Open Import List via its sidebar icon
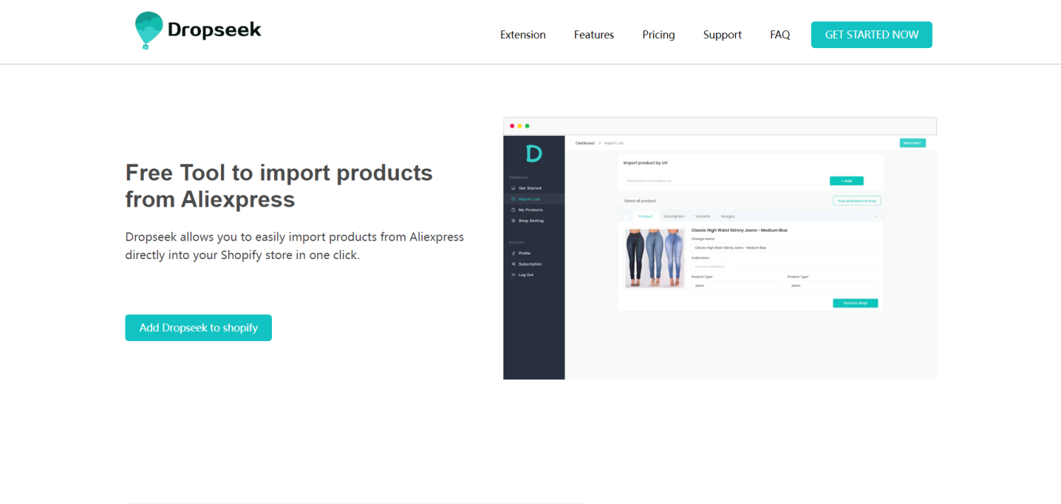The height and width of the screenshot is (504, 1061). [512, 199]
